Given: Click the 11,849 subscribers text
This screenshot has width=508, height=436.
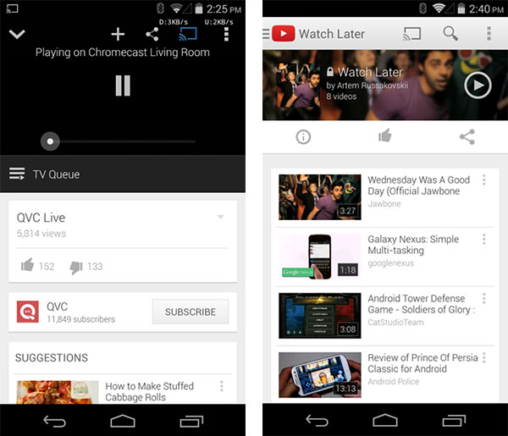Looking at the screenshot, I should coord(80,319).
